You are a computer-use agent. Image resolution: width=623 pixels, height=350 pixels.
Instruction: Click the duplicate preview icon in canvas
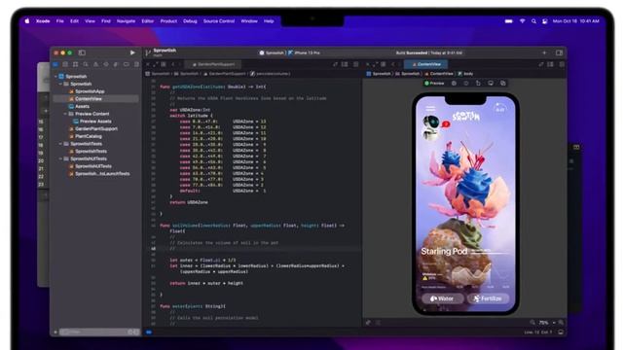(x=503, y=84)
